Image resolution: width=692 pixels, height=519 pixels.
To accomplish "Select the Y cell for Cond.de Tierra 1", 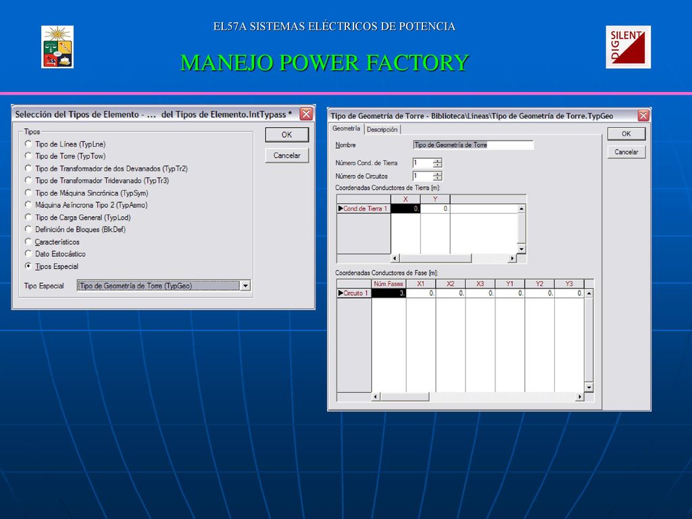I will pyautogui.click(x=435, y=208).
